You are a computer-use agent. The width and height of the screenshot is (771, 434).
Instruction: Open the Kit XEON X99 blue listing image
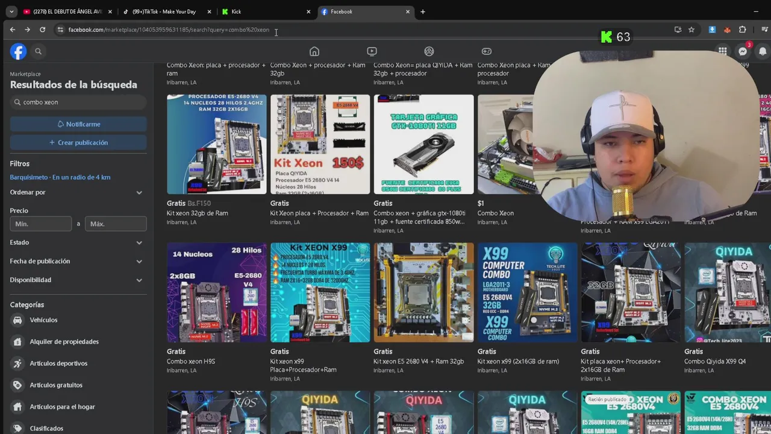320,292
